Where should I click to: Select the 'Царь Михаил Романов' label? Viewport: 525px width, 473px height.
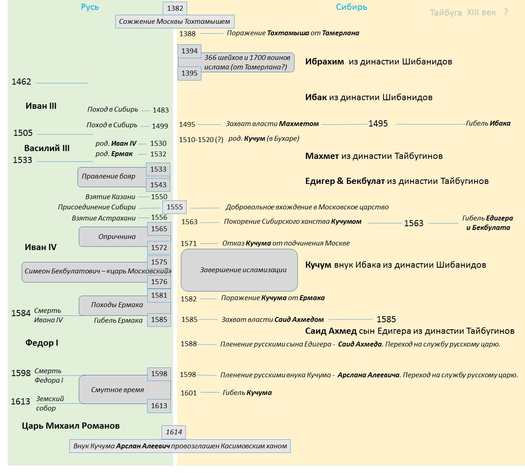(71, 426)
